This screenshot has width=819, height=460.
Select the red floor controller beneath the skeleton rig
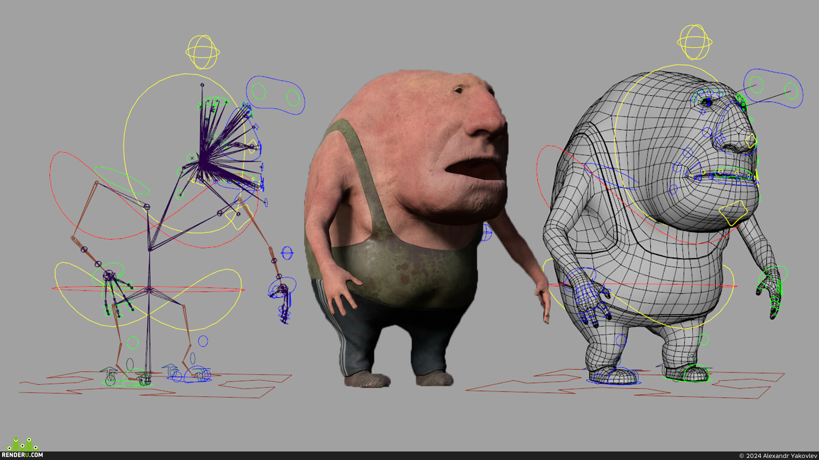coord(156,385)
